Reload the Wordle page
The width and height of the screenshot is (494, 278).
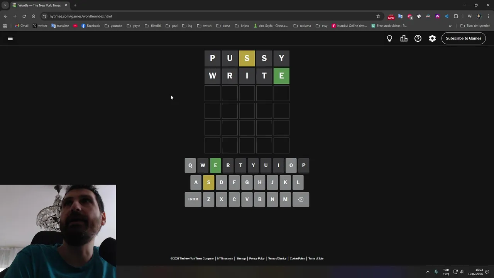[x=24, y=16]
